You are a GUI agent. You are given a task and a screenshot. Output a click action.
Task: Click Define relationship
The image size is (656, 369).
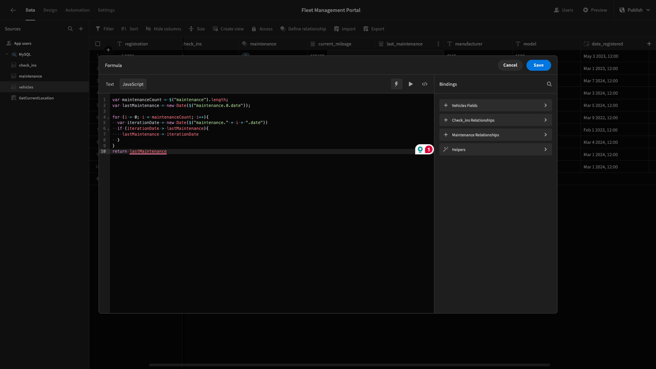pos(303,29)
